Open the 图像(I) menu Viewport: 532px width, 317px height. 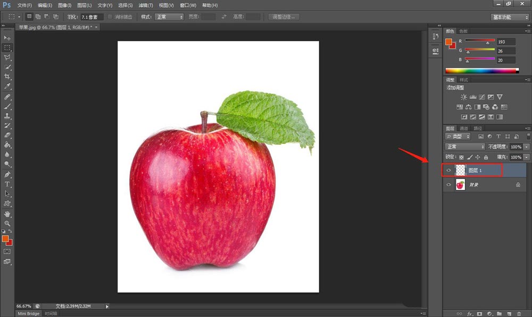pyautogui.click(x=64, y=5)
